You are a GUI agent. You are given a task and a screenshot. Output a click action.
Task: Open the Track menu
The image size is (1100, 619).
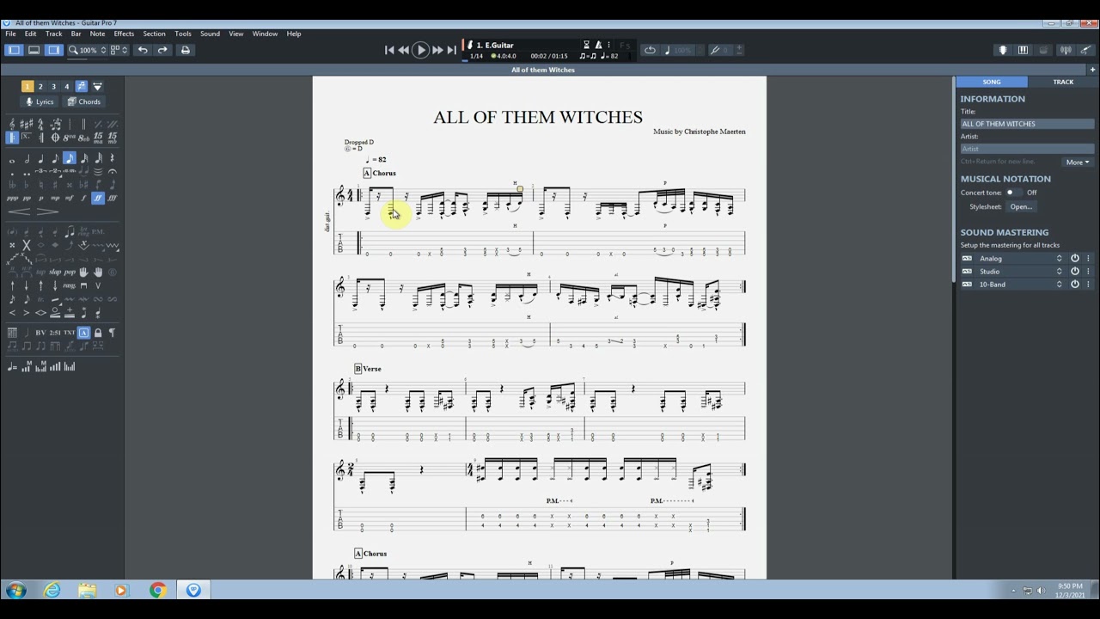tap(53, 34)
